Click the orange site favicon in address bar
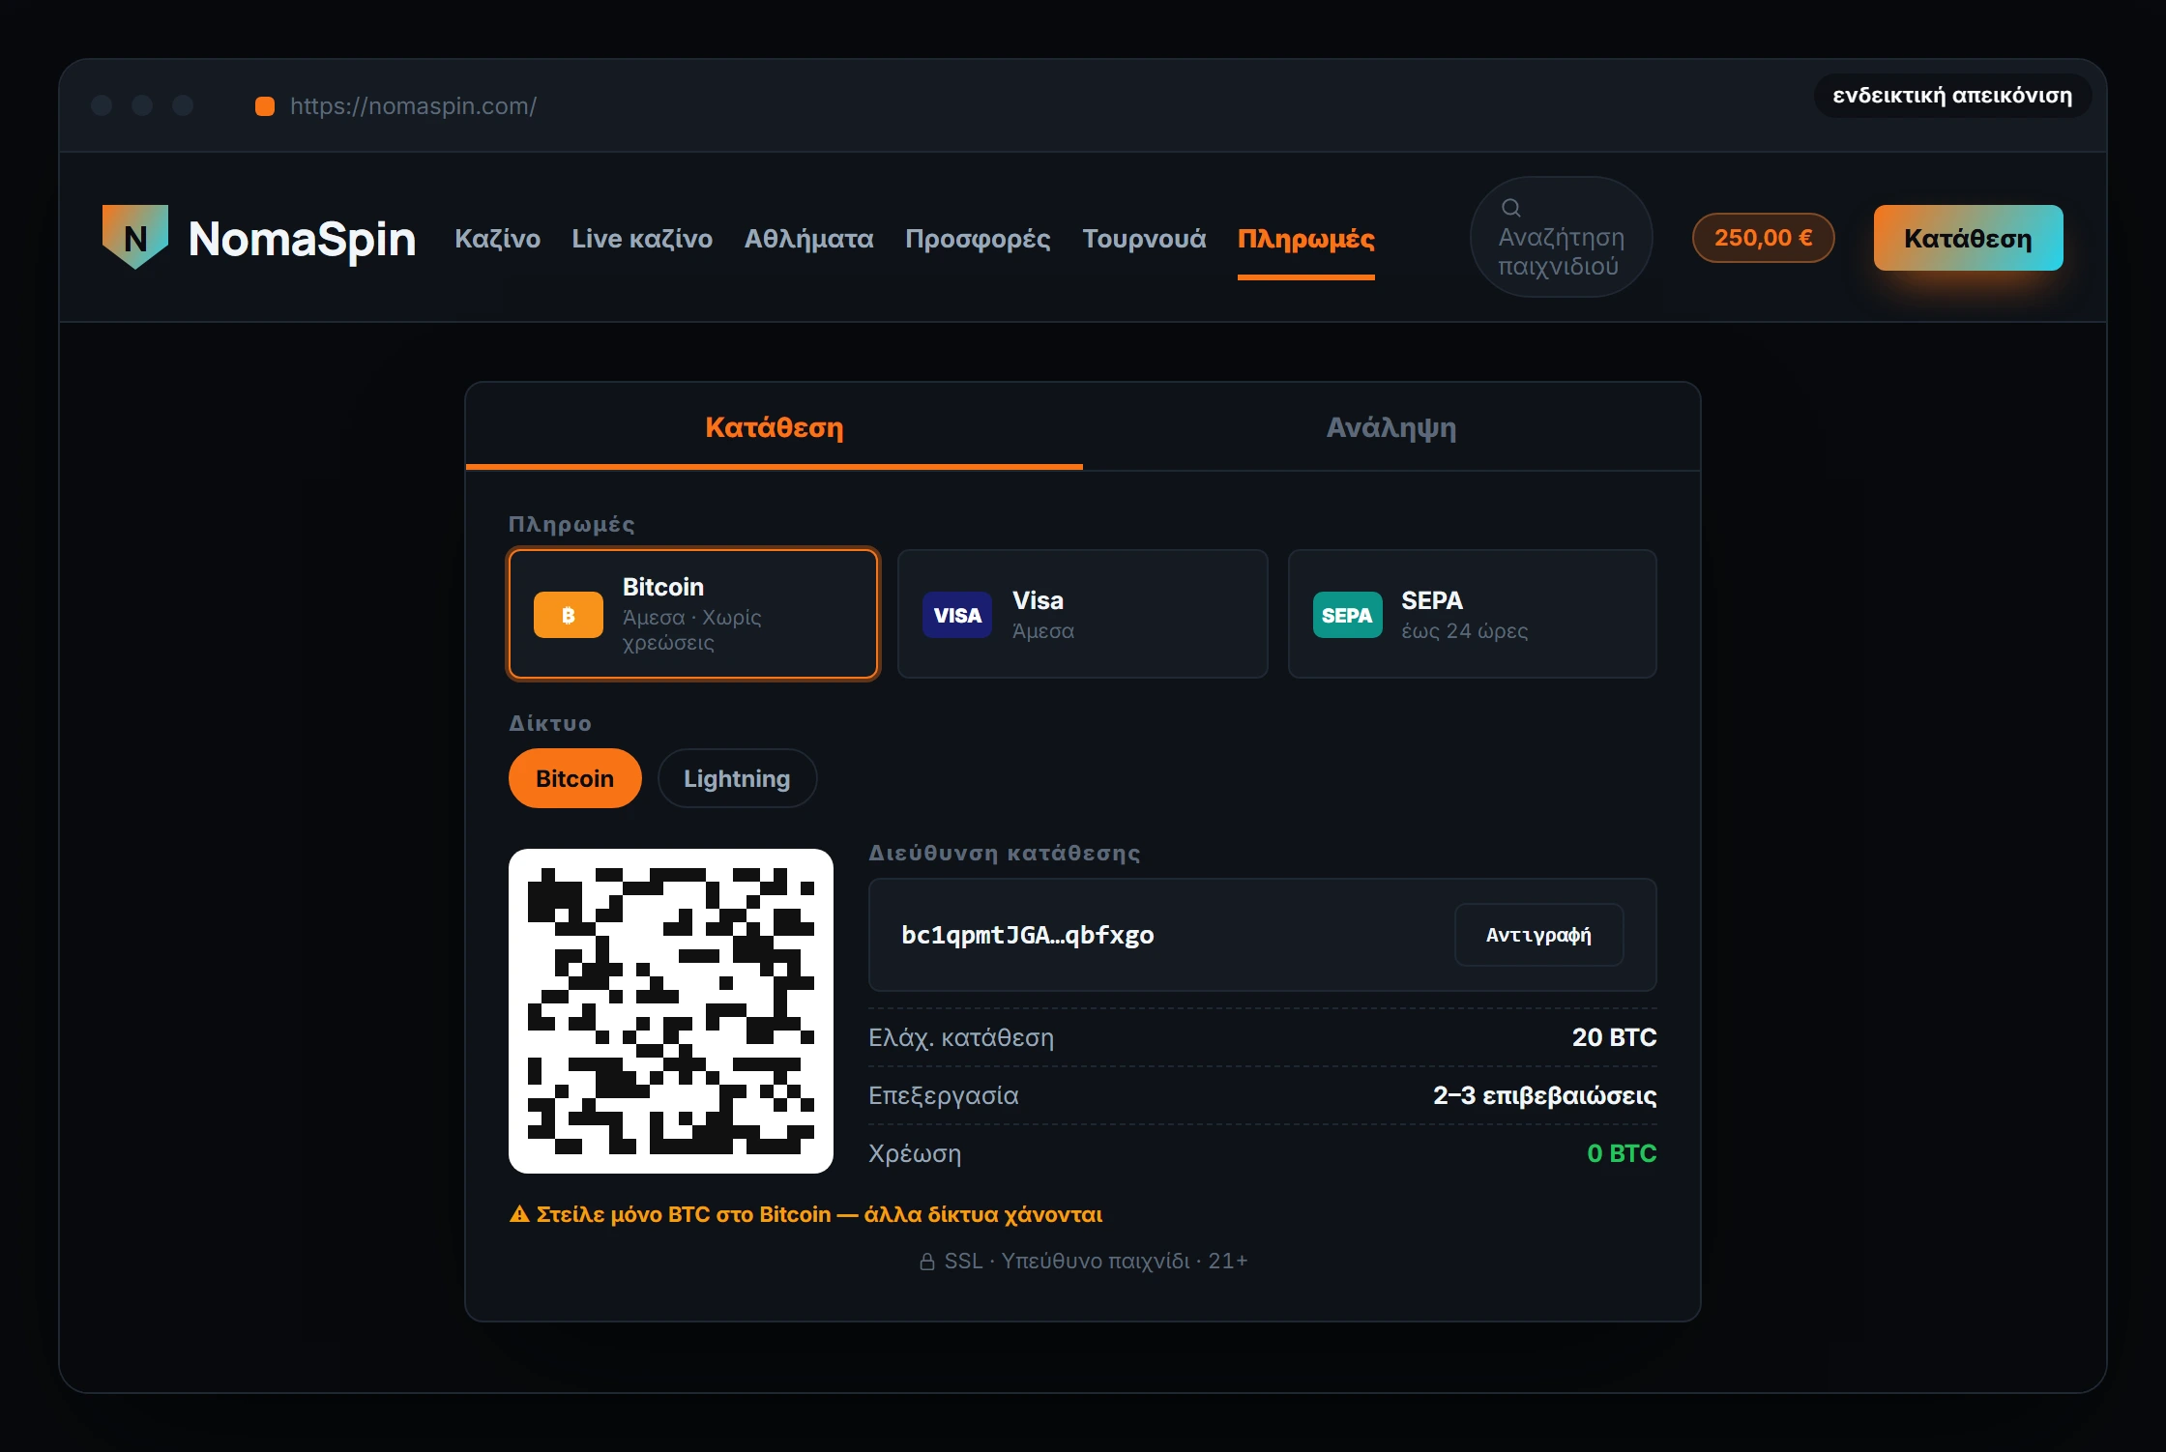This screenshot has width=2166, height=1452. click(265, 106)
